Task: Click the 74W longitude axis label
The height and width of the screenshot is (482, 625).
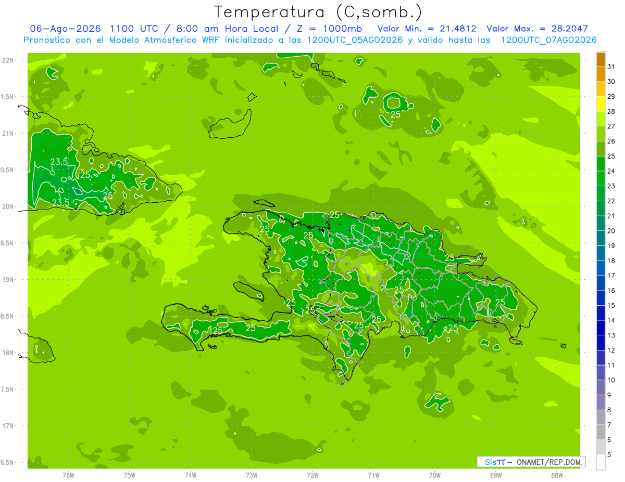Action: click(x=190, y=475)
